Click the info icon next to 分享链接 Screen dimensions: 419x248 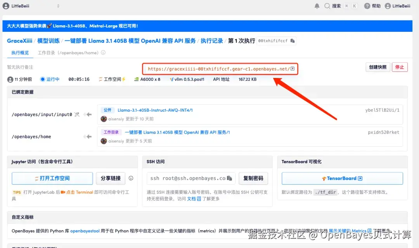(131, 178)
